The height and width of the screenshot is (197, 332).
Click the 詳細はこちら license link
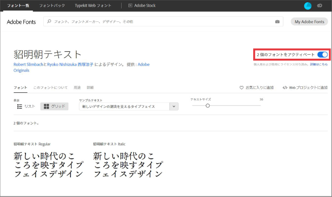319,64
